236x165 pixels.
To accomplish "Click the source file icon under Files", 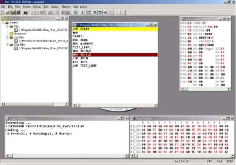I will tap(16, 30).
